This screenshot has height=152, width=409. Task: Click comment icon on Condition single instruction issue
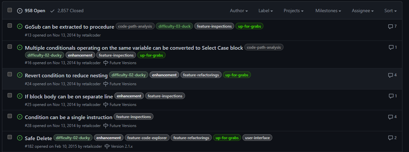(x=391, y=117)
